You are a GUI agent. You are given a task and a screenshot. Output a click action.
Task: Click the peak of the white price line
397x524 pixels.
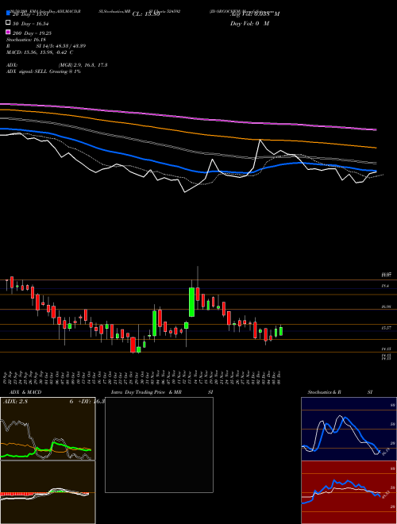(x=260, y=141)
